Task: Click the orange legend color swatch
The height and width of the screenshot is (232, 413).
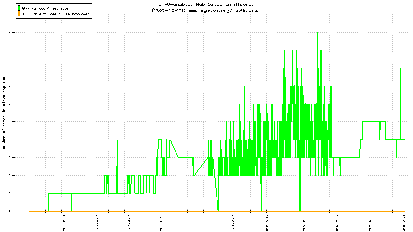Action: 19,14
